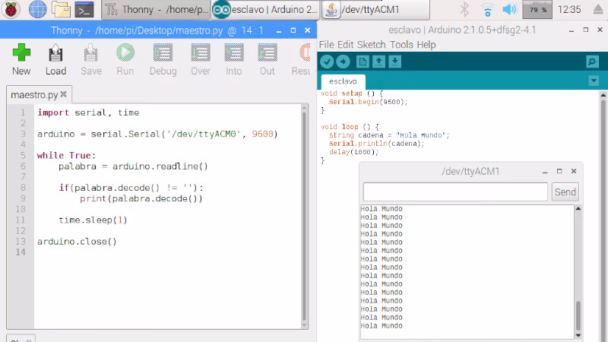Click the serial monitor text input field
The image size is (608, 342).
[x=454, y=192]
